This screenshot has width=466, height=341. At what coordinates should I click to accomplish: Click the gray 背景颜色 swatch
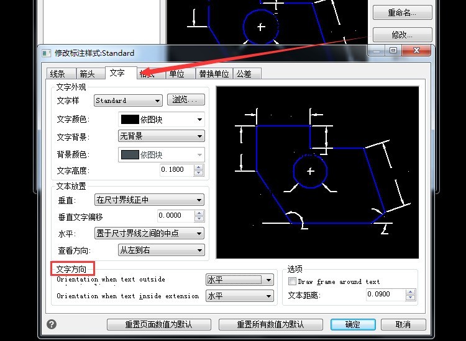130,155
